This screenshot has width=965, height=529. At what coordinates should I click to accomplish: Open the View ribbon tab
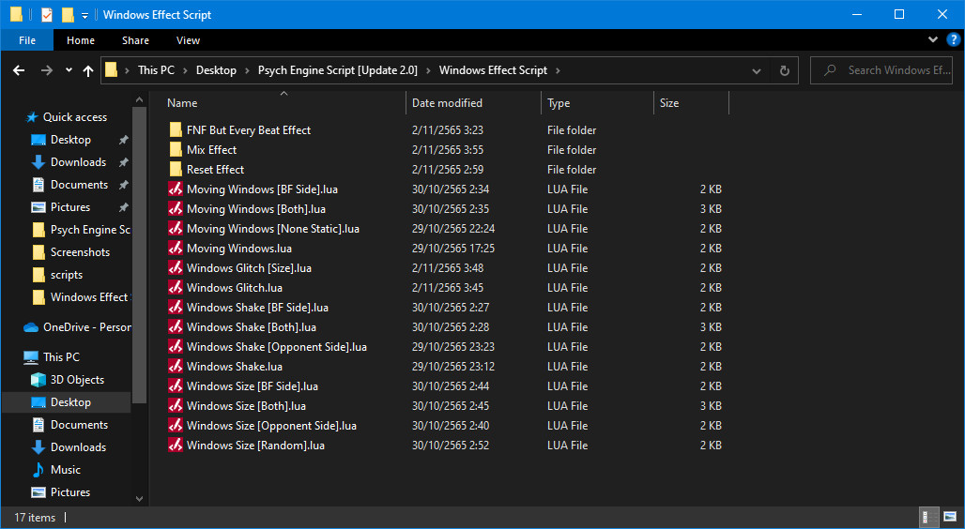[188, 40]
